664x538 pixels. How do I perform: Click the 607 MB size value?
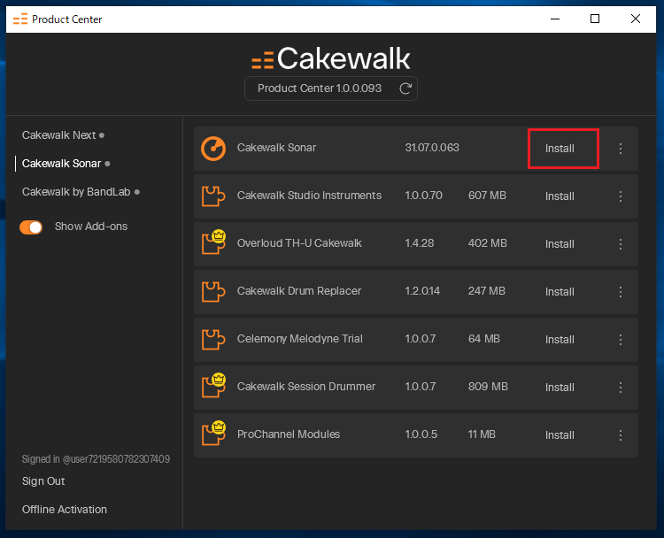point(487,196)
